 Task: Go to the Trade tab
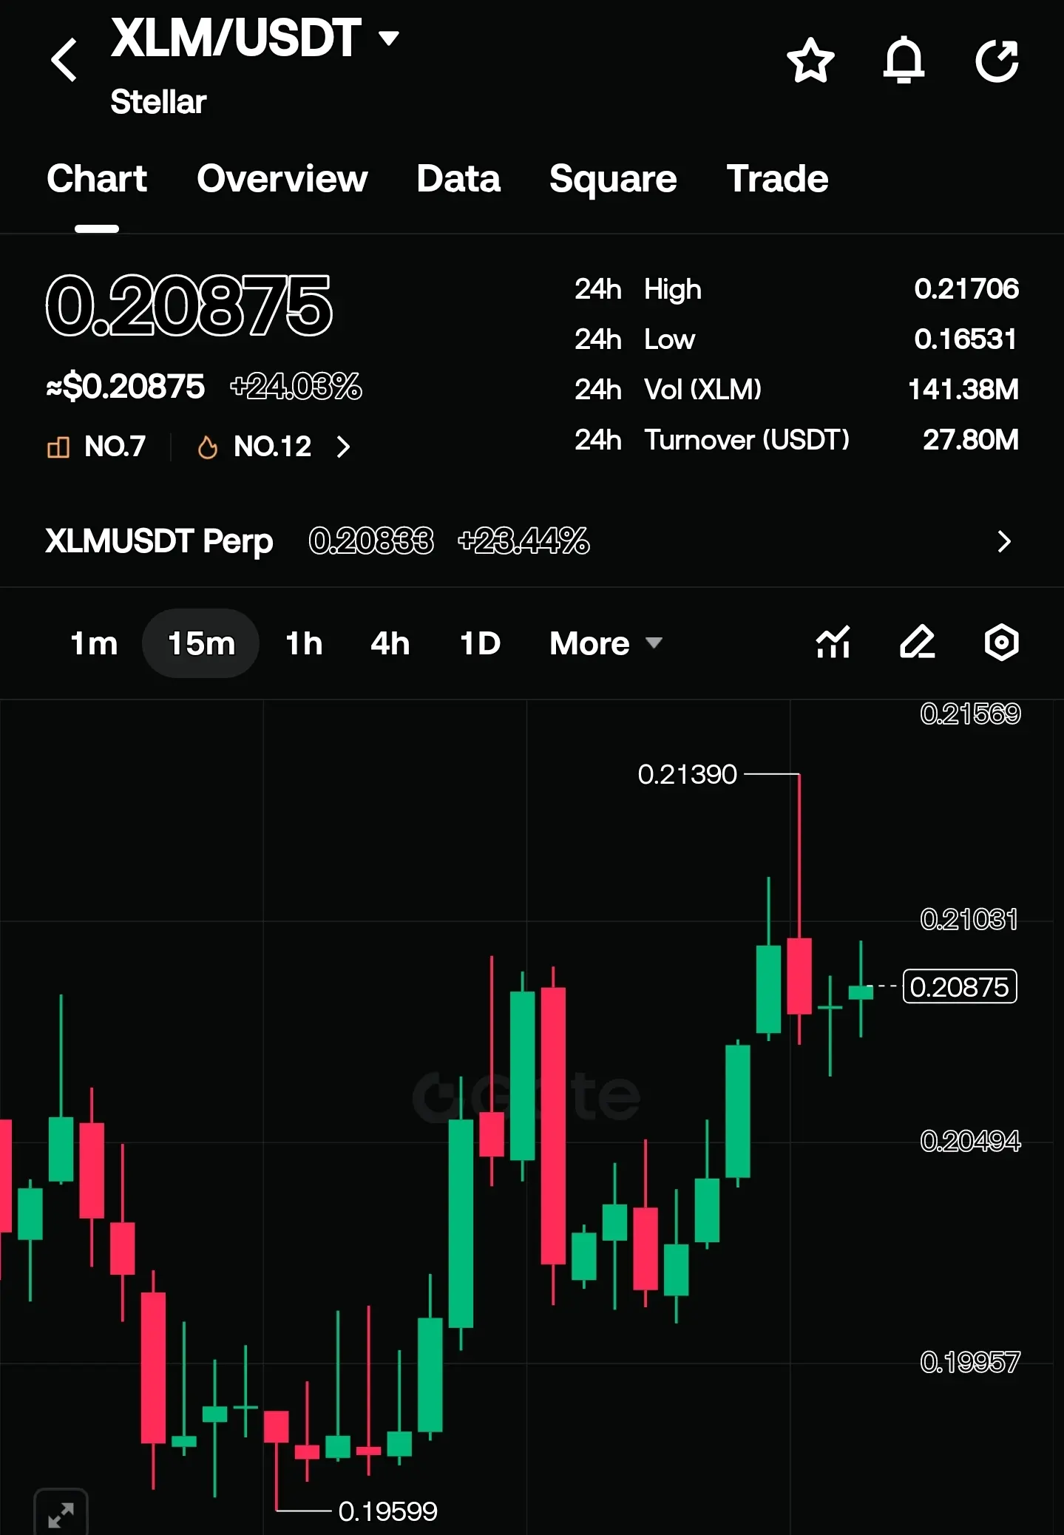777,179
